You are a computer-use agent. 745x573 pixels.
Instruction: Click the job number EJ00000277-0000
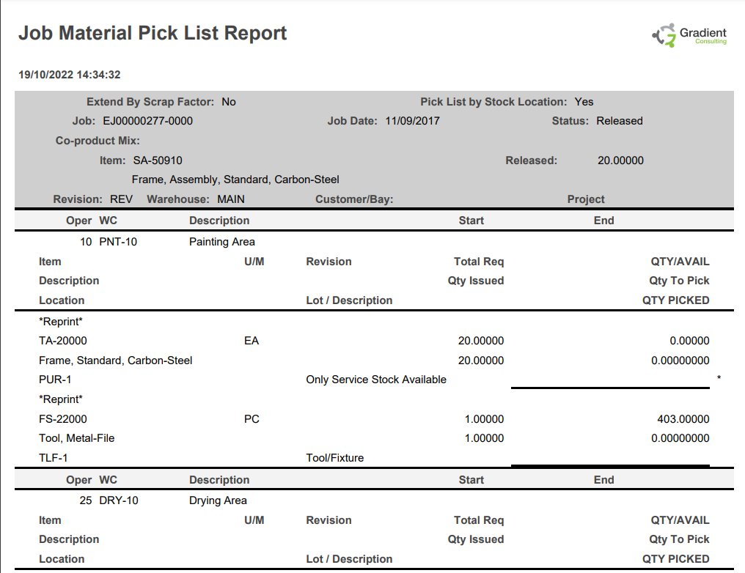(x=148, y=121)
